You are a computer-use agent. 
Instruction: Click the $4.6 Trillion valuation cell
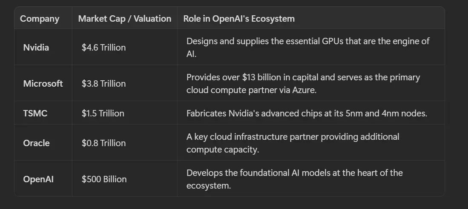pyautogui.click(x=103, y=48)
